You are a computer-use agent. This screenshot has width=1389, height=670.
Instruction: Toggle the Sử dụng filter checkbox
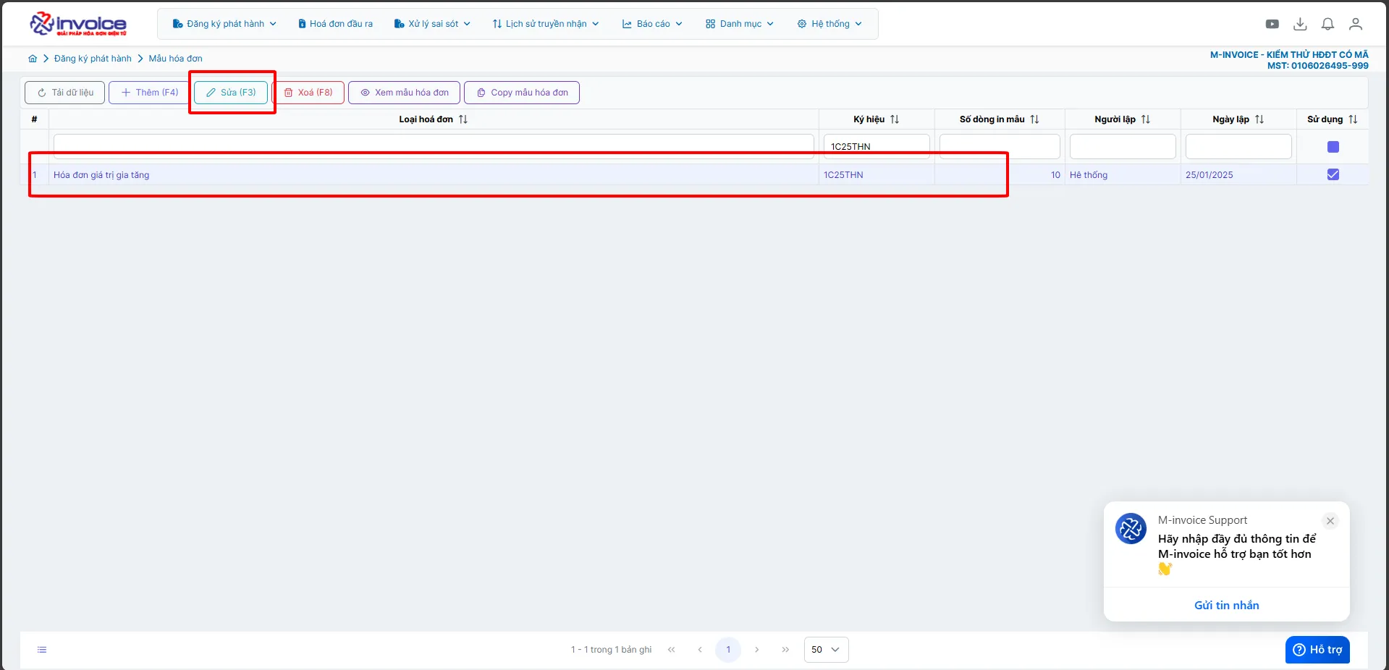(1333, 147)
